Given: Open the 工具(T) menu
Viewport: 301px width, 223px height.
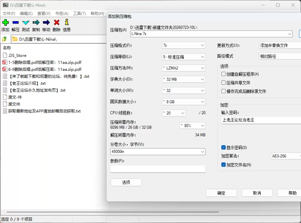Looking at the screenshot, I should [79, 14].
